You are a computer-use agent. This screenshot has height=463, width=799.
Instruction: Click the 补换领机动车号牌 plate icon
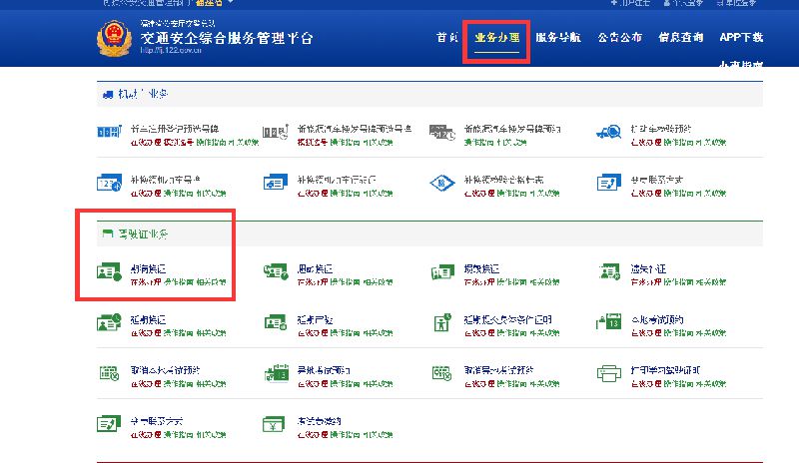(109, 183)
